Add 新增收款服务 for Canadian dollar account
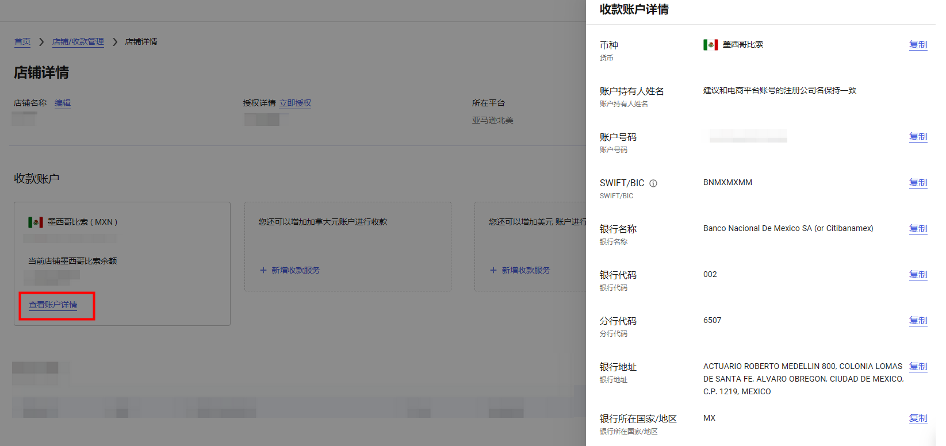 pyautogui.click(x=295, y=270)
